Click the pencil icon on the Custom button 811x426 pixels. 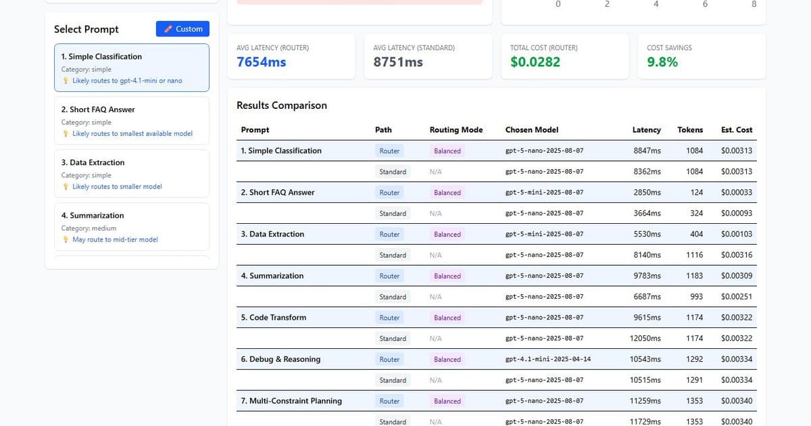click(x=168, y=28)
